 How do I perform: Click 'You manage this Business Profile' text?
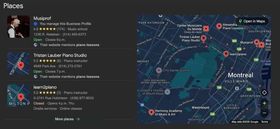point(65,24)
